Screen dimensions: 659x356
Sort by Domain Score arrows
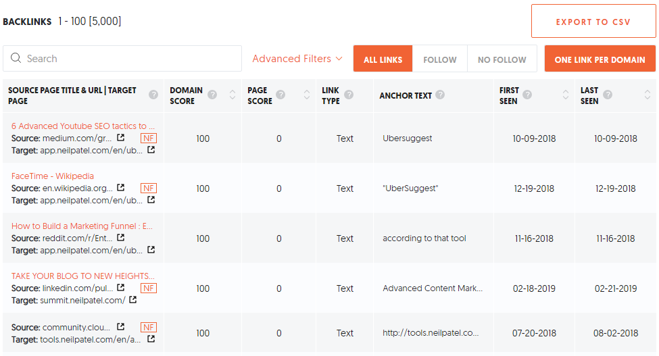pyautogui.click(x=232, y=95)
